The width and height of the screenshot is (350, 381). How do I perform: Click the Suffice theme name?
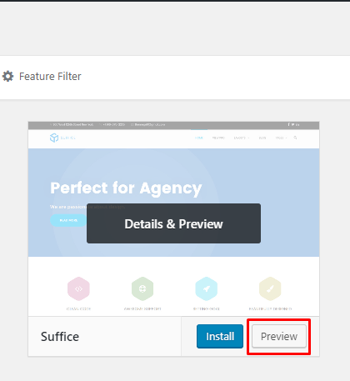[x=60, y=337]
